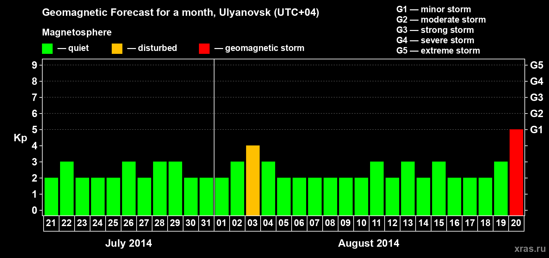The image size is (549, 258).
Task: Click the Kp axis label
Action: [20, 138]
